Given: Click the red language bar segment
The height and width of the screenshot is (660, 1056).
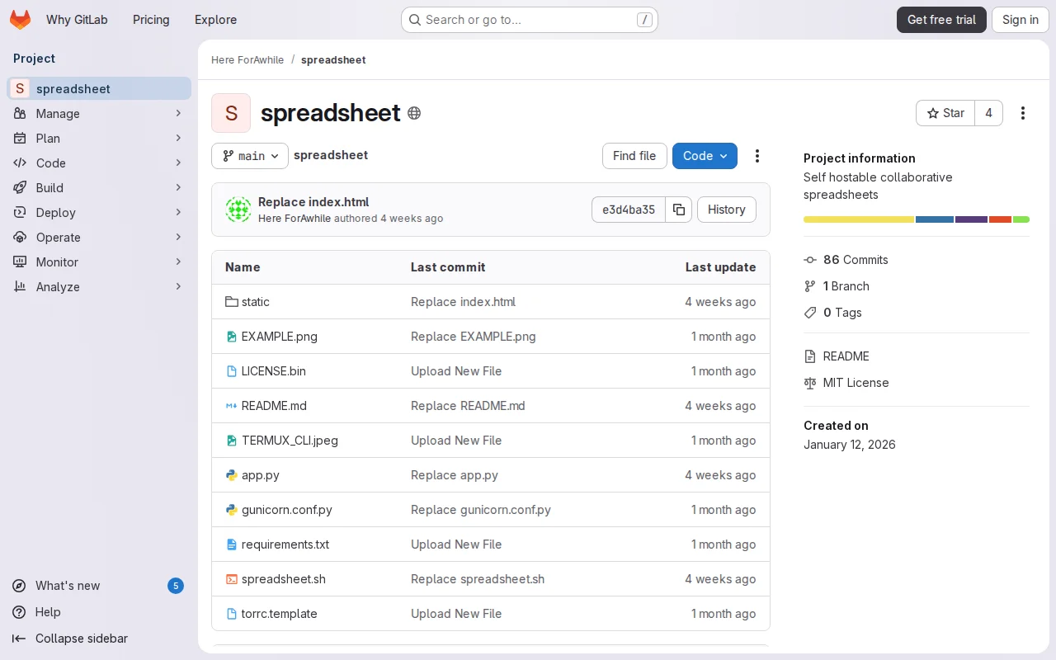Looking at the screenshot, I should [x=1000, y=219].
